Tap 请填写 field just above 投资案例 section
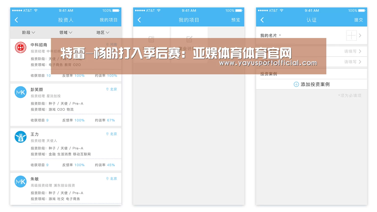The height and width of the screenshot is (212, 377). [x=350, y=62]
